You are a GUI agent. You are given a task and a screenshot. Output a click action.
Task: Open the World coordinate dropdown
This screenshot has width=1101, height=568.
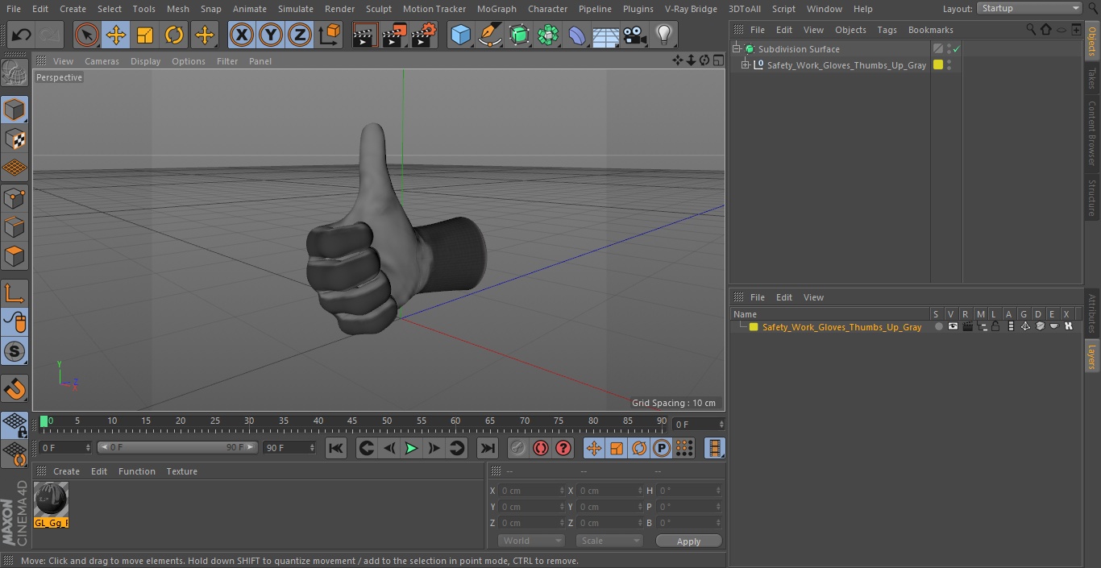pos(530,541)
